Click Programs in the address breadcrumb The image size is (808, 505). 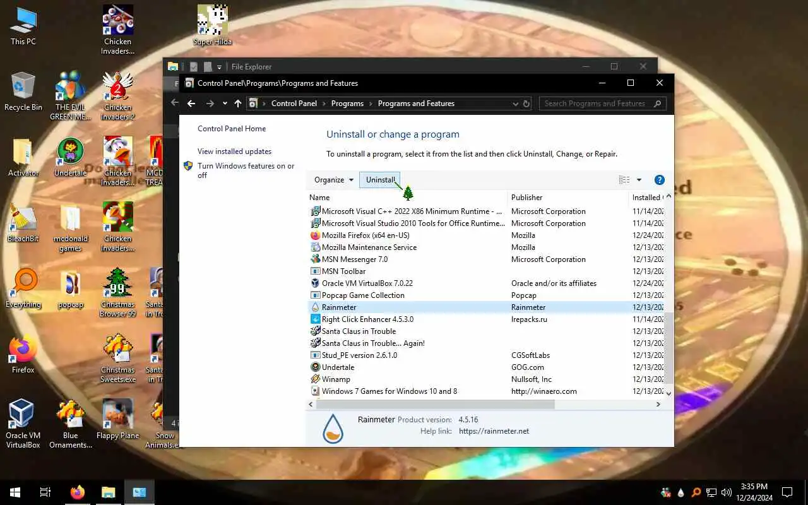click(347, 104)
